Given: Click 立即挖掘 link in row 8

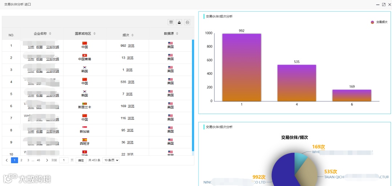Looking at the screenshot, I should tap(53, 132).
